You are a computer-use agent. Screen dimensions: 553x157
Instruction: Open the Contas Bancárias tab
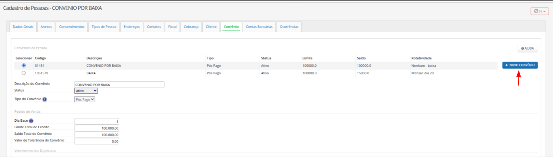(259, 27)
